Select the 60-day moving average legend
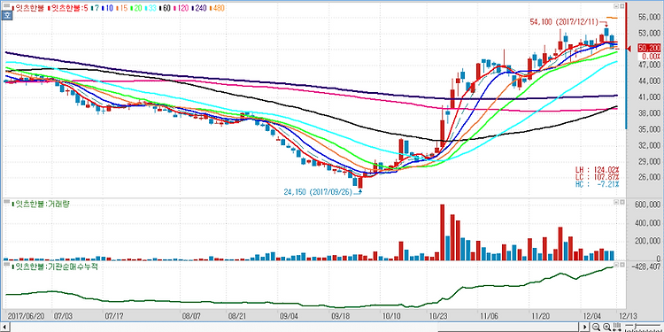664x332 pixels. pos(166,8)
